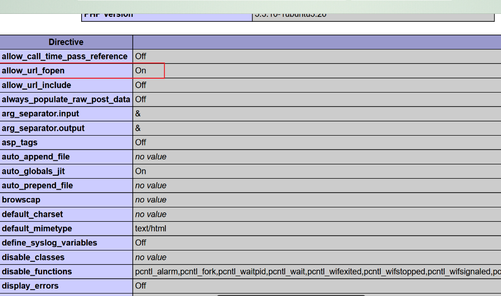Select the arg_separator.output directive name

[43, 128]
